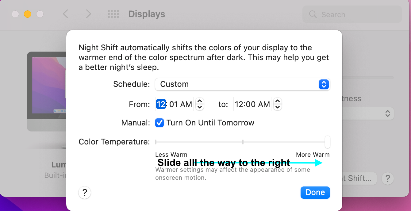411x211 pixels.
Task: Click the From time up stepper arrow
Action: coord(199,101)
